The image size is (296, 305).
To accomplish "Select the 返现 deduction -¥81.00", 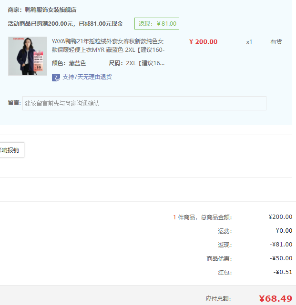I will [x=281, y=244].
